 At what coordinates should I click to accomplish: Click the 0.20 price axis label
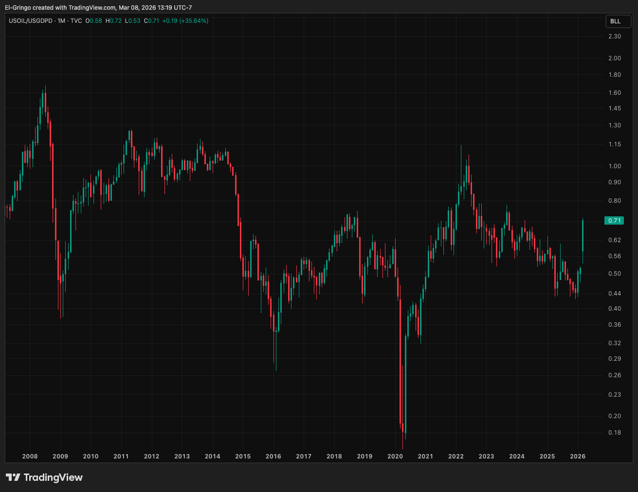point(615,417)
